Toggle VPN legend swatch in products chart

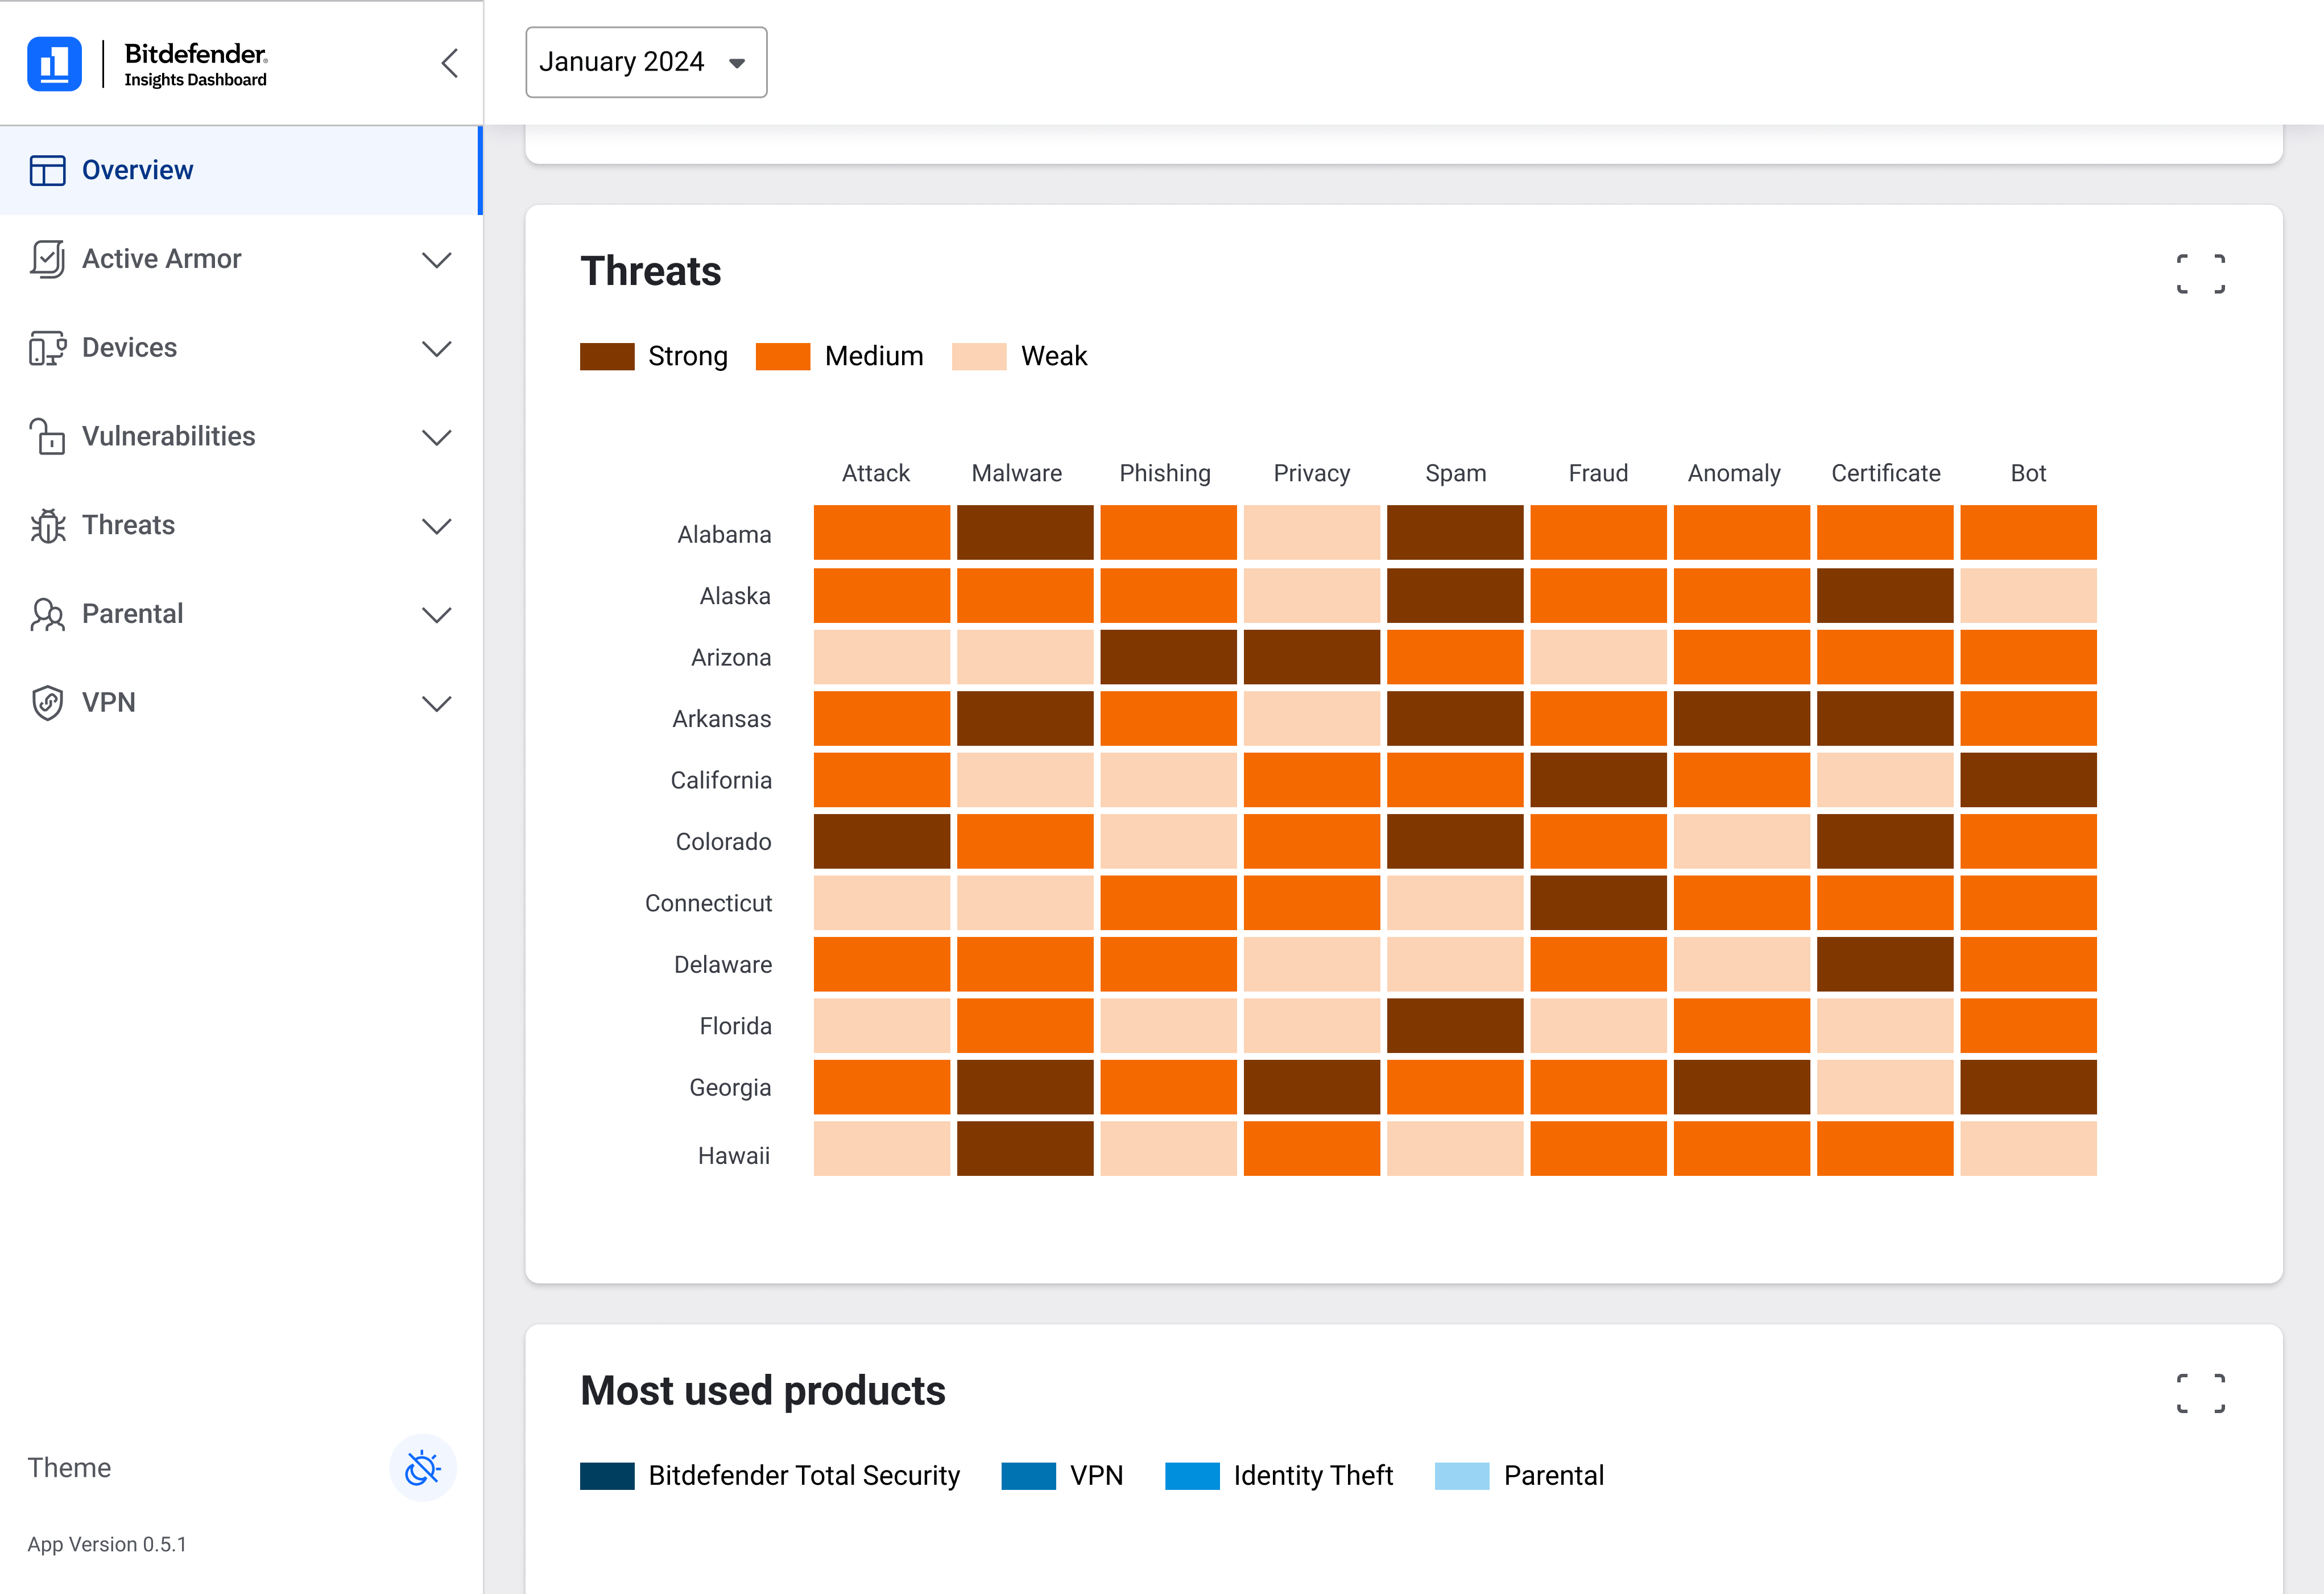pyautogui.click(x=1028, y=1476)
